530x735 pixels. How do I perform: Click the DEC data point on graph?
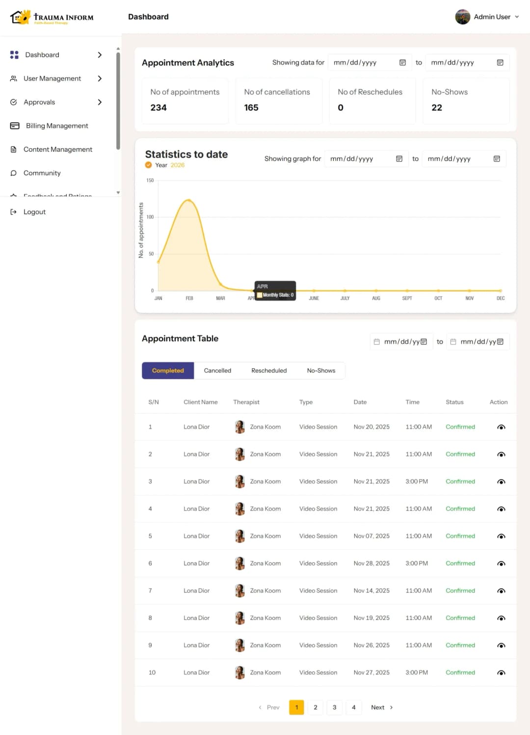coord(501,291)
